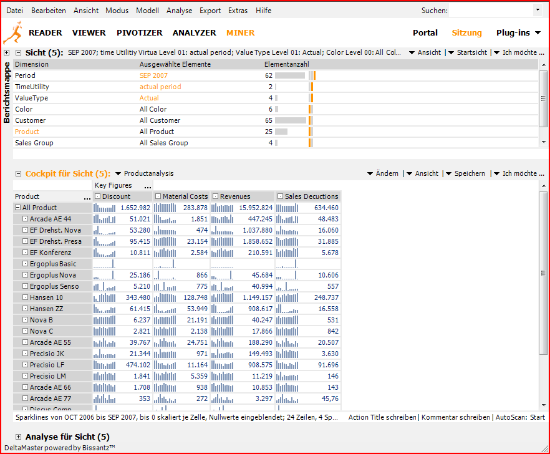
Task: Expand the Arcade AE 44 row
Action: (x=25, y=218)
